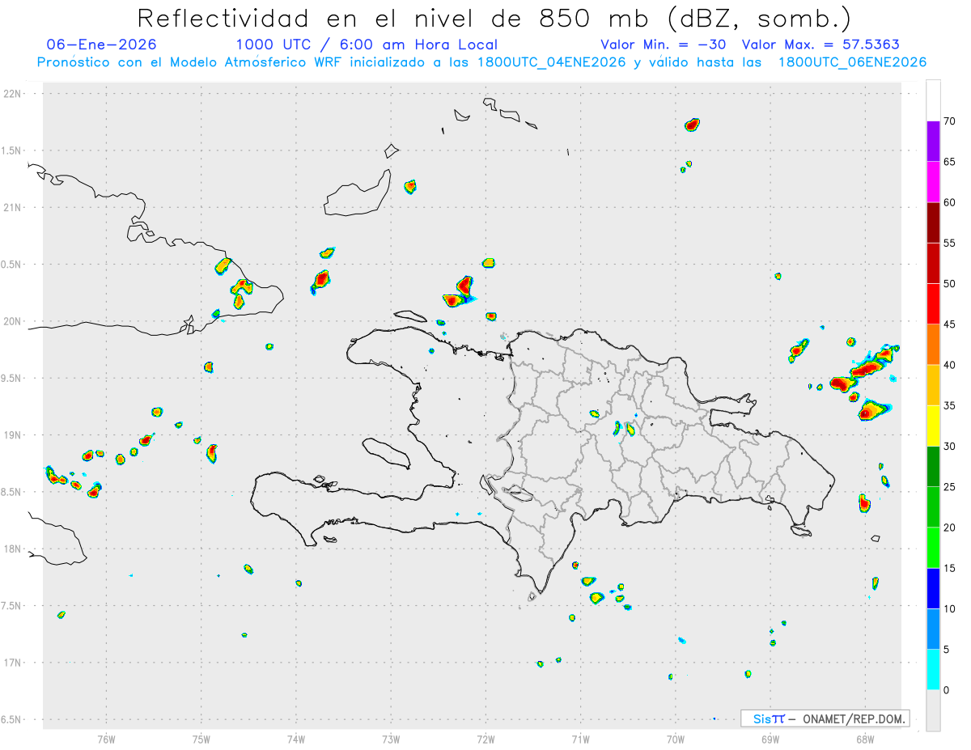971x750 pixels.
Task: Click the color scale value '10'
Action: (x=949, y=608)
